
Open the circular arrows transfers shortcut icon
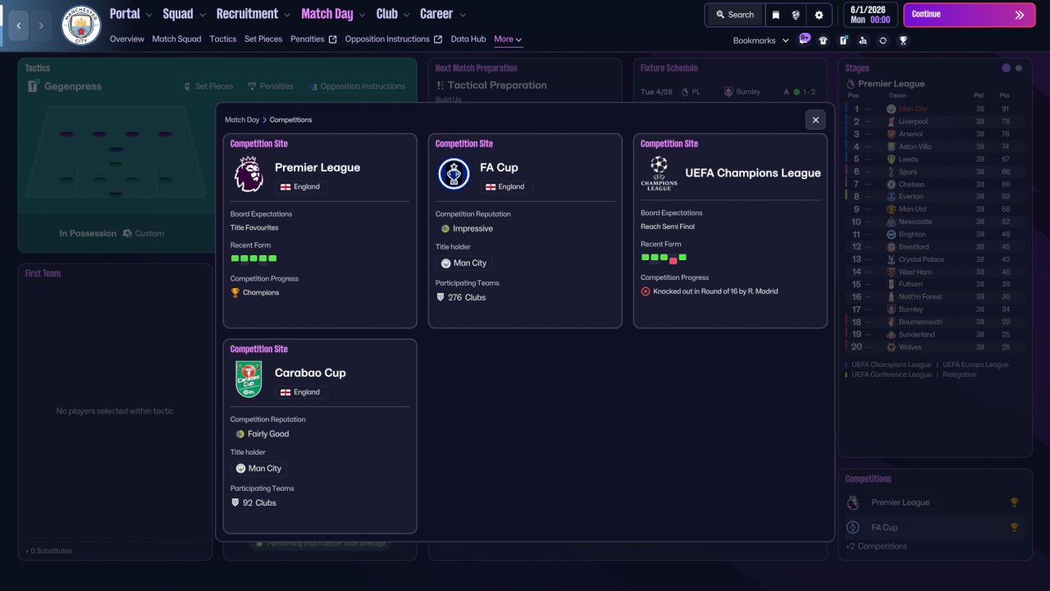883,40
